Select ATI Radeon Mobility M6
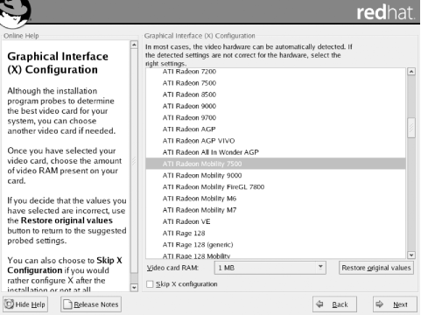 (x=276, y=199)
